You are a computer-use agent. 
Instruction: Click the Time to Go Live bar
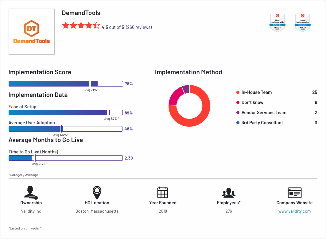[x=66, y=158]
